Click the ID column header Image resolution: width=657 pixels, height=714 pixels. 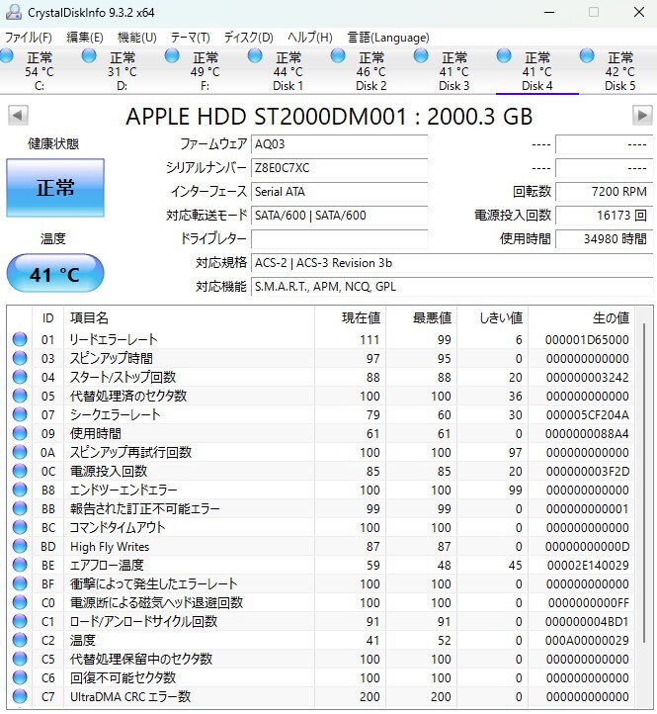[48, 317]
